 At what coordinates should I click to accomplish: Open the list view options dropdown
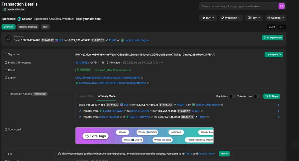coord(282,27)
